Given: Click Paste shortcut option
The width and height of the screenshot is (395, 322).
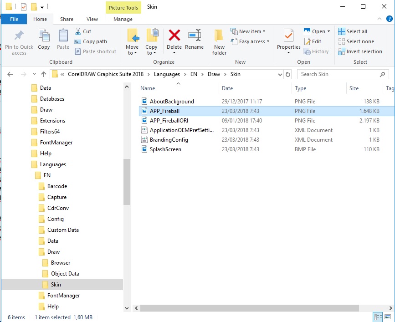Looking at the screenshot, I should [96, 51].
